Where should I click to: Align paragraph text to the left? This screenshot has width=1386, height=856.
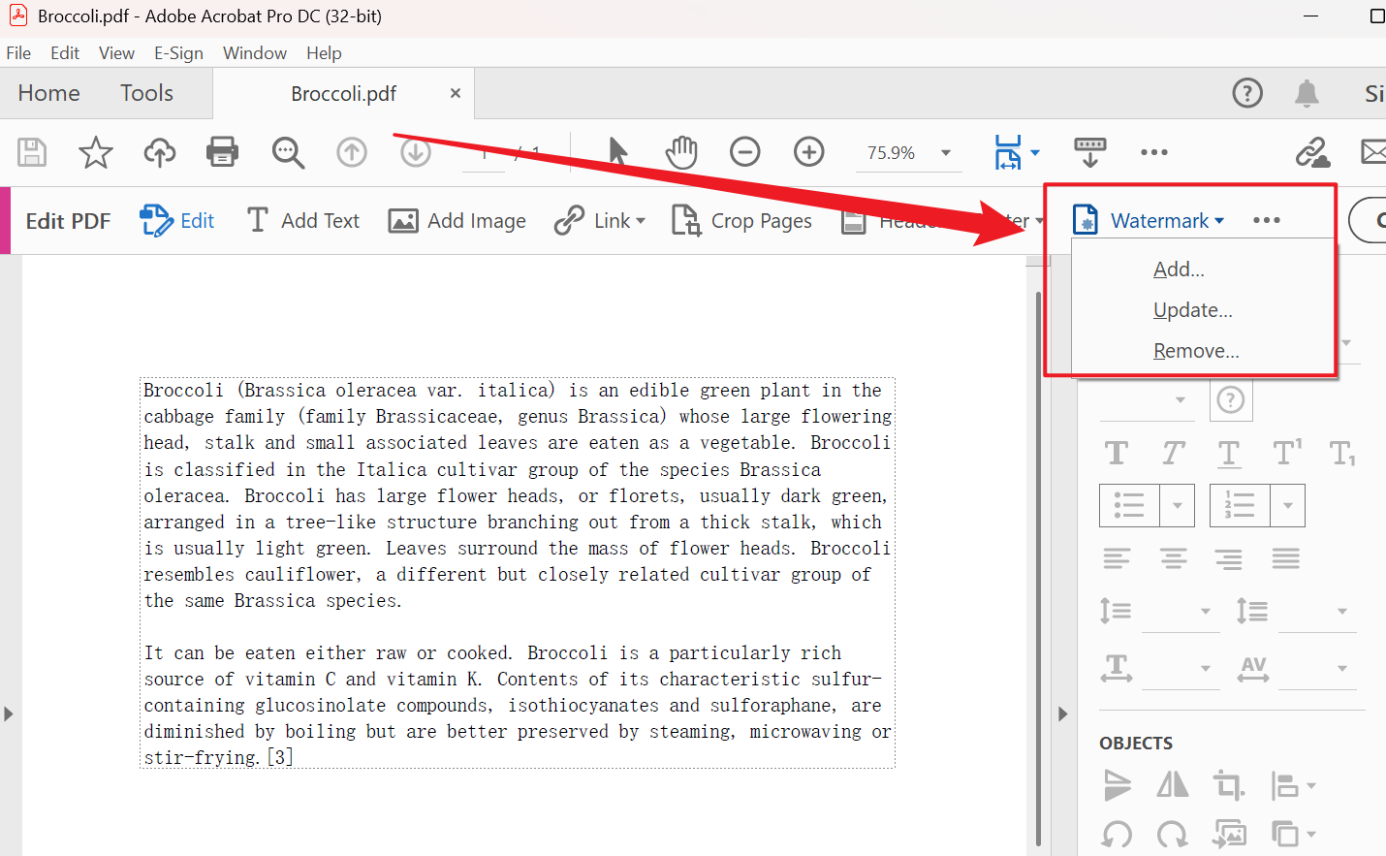1117,558
